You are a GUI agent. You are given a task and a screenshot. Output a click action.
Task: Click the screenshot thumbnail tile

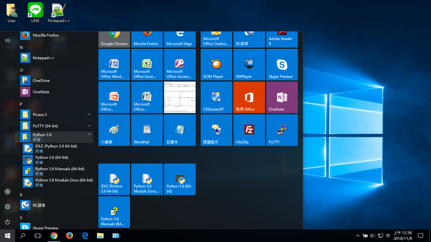pos(180,97)
